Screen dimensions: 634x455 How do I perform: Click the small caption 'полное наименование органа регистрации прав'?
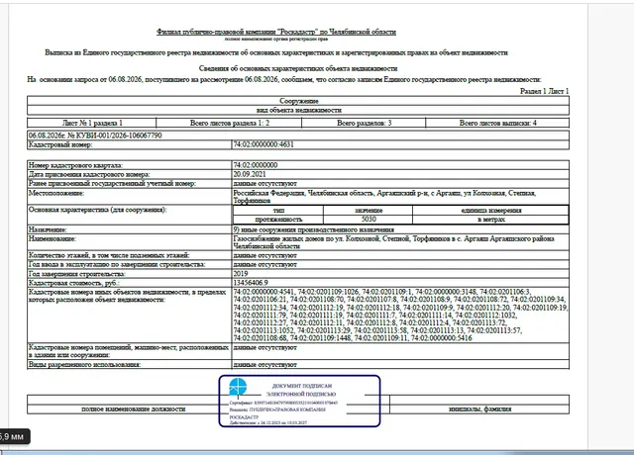click(276, 40)
